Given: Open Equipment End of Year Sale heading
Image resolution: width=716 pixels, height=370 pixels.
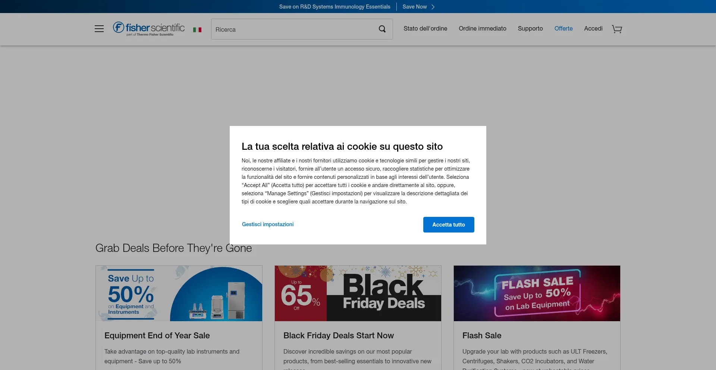Looking at the screenshot, I should pyautogui.click(x=157, y=335).
